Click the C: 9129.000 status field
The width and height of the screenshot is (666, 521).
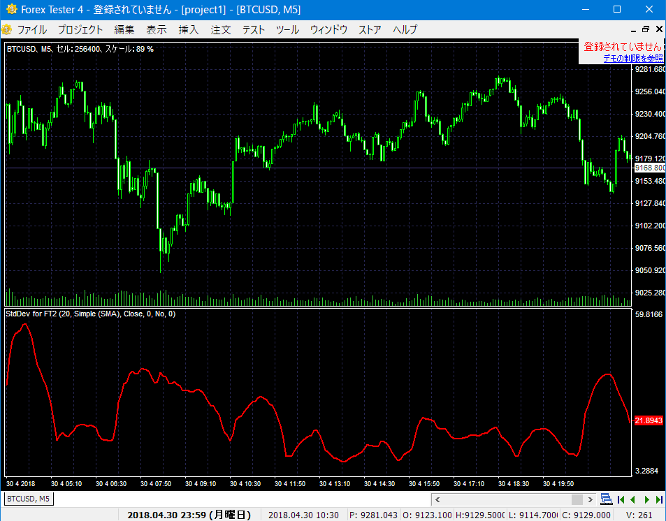pyautogui.click(x=586, y=515)
